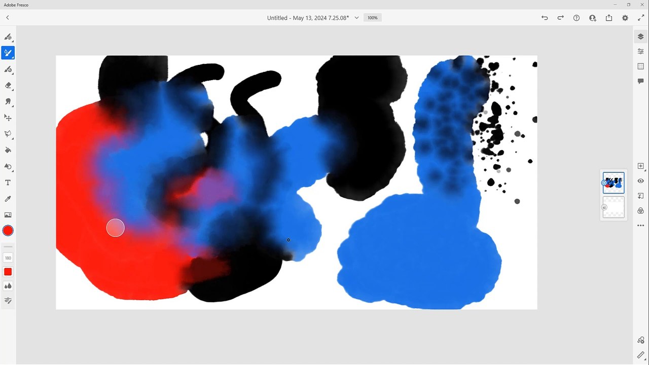Image resolution: width=649 pixels, height=365 pixels.
Task: Toggle the Layers panel
Action: [641, 36]
